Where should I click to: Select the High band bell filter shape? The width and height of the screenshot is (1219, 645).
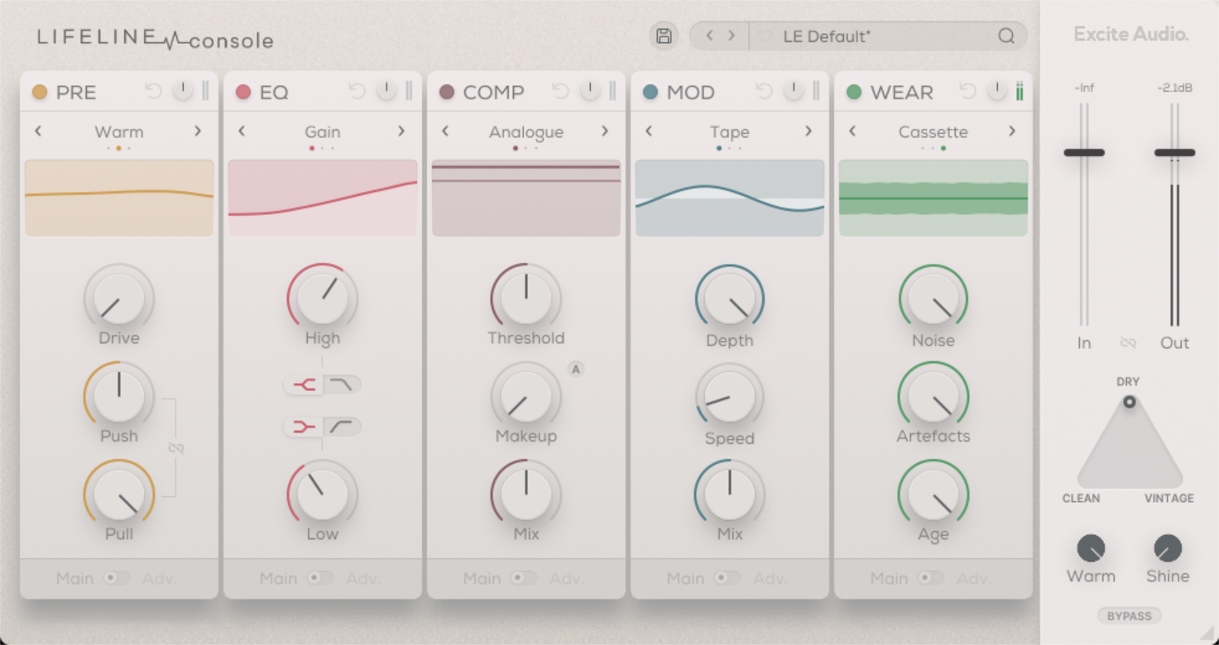click(304, 384)
